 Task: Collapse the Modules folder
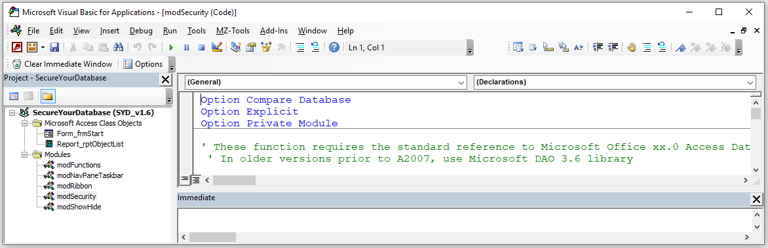click(24, 154)
